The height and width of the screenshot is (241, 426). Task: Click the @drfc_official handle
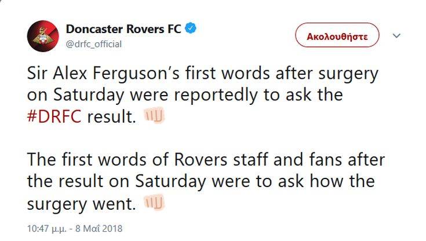(x=94, y=44)
